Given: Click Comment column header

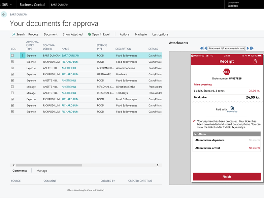Looking at the screenshot, I should (x=50, y=181).
